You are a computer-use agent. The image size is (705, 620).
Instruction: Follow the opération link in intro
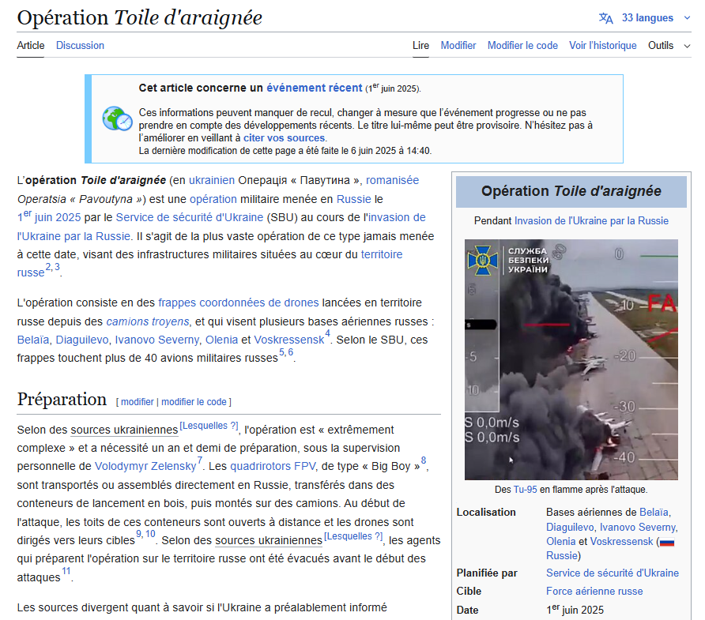click(x=213, y=199)
